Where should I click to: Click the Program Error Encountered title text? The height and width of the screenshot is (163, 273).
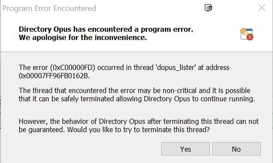[x=49, y=8]
